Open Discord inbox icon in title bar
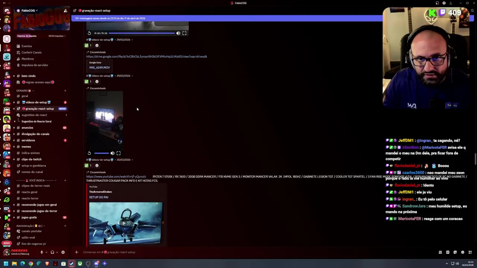Image resolution: width=477 pixels, height=268 pixels. 437,3
